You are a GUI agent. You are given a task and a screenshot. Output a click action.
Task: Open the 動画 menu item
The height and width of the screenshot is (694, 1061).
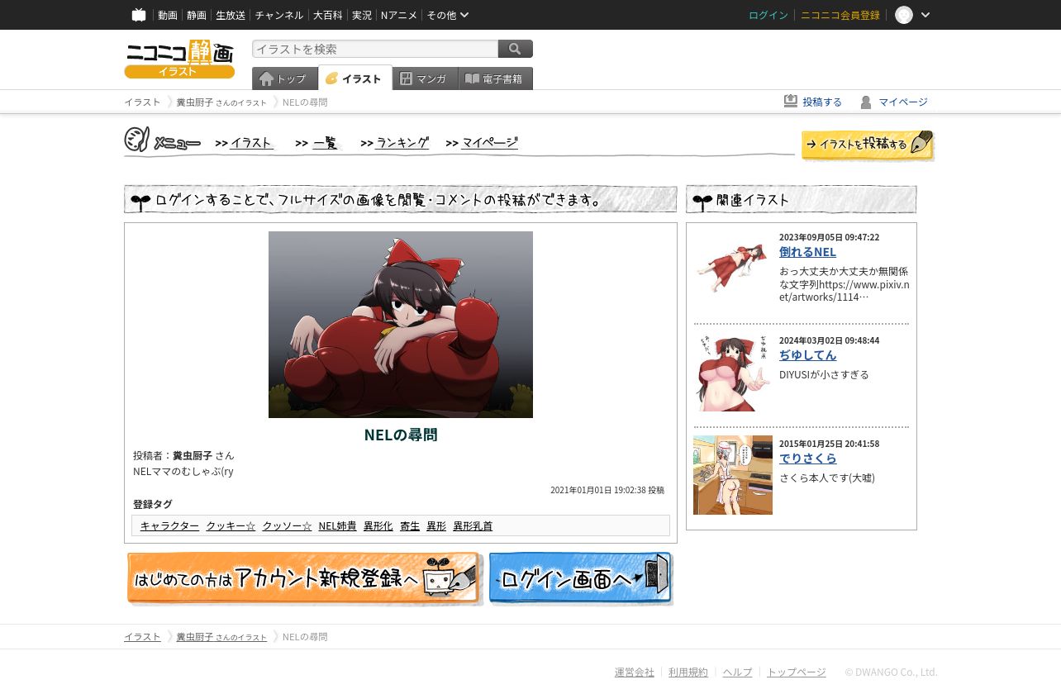[168, 15]
